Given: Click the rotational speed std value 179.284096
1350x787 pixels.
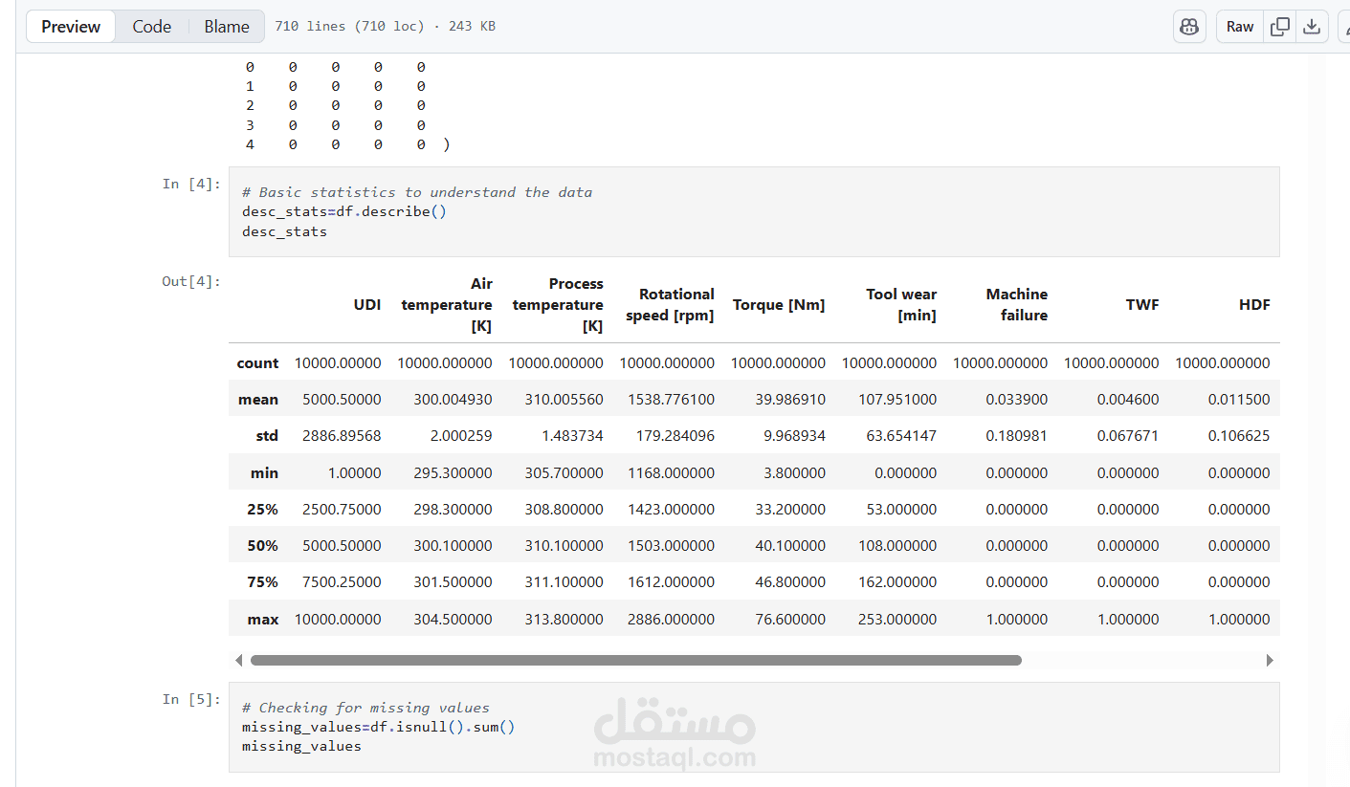Looking at the screenshot, I should 675,436.
